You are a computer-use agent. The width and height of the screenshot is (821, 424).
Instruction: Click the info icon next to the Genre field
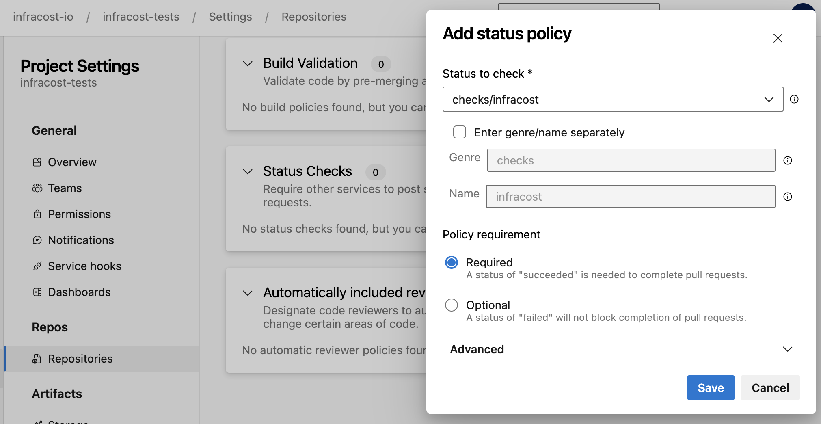[788, 160]
